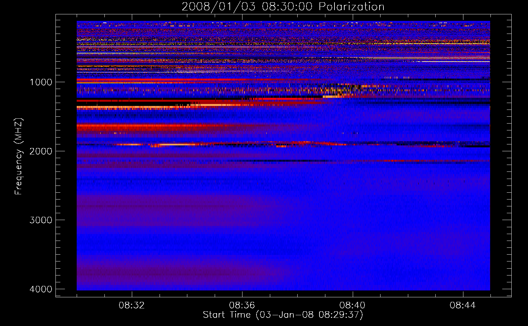
Task: Click the 2000 frequency tick label
Action: click(41, 151)
